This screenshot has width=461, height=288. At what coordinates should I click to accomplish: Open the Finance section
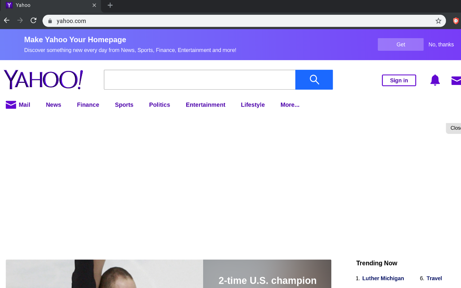tap(88, 105)
